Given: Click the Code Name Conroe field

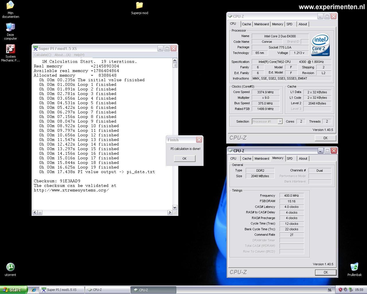Looking at the screenshot, I should pos(267,42).
